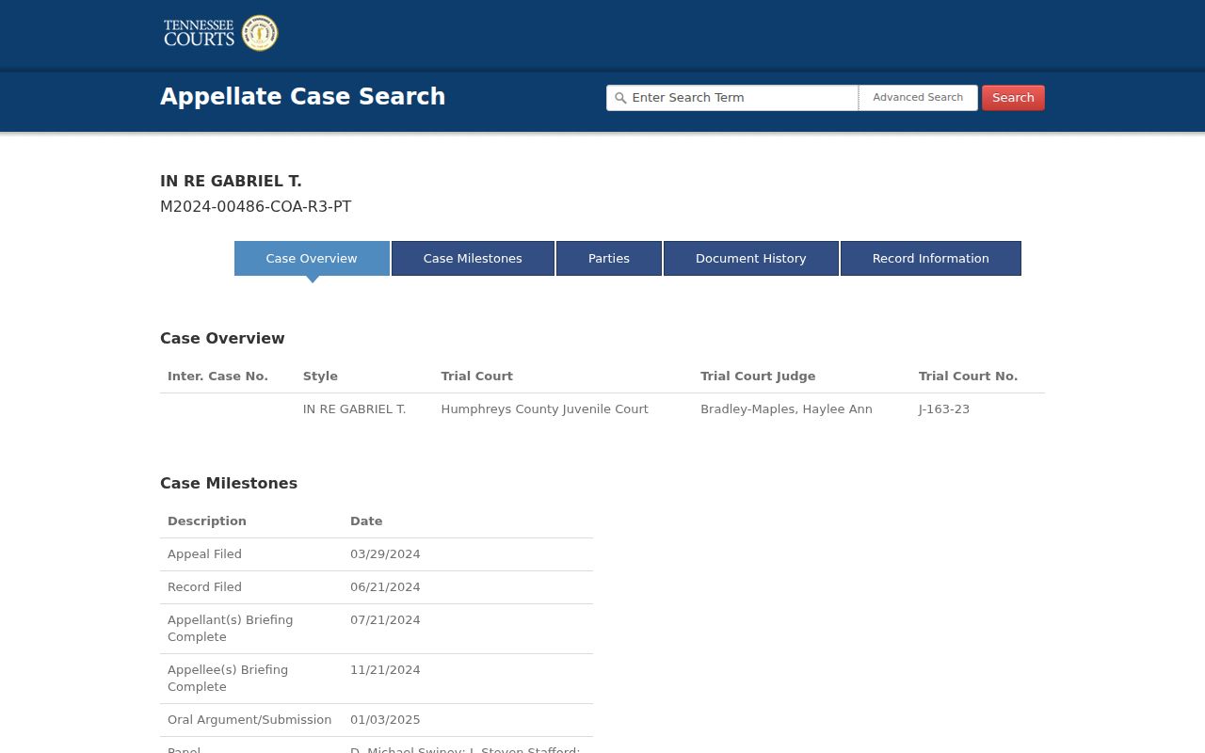Click the red Search button
This screenshot has width=1205, height=753.
tap(1013, 98)
